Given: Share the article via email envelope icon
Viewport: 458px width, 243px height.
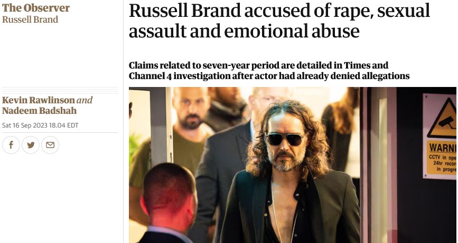Looking at the screenshot, I should 50,145.
